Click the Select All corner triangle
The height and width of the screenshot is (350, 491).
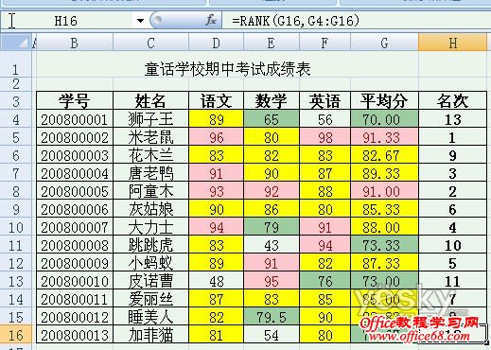pyautogui.click(x=16, y=43)
